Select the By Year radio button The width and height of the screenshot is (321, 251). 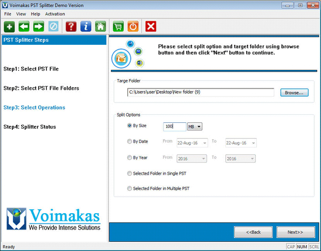129,157
